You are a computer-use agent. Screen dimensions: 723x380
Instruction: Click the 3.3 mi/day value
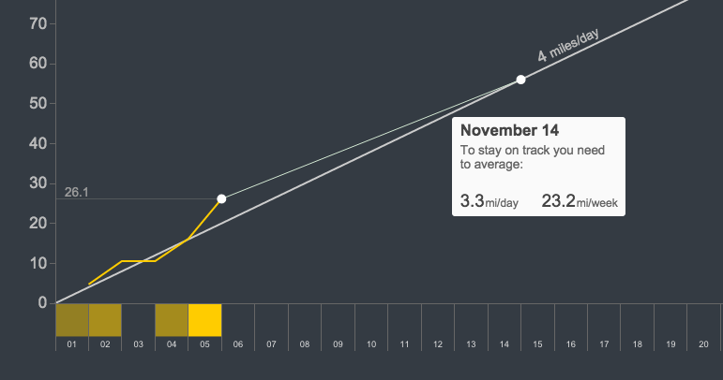pyautogui.click(x=490, y=201)
